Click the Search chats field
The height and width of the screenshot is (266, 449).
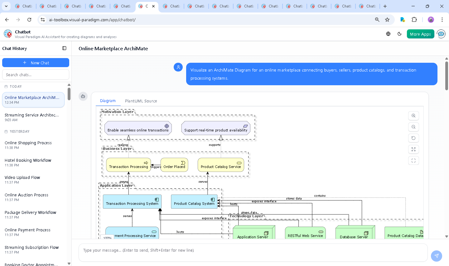(36, 74)
